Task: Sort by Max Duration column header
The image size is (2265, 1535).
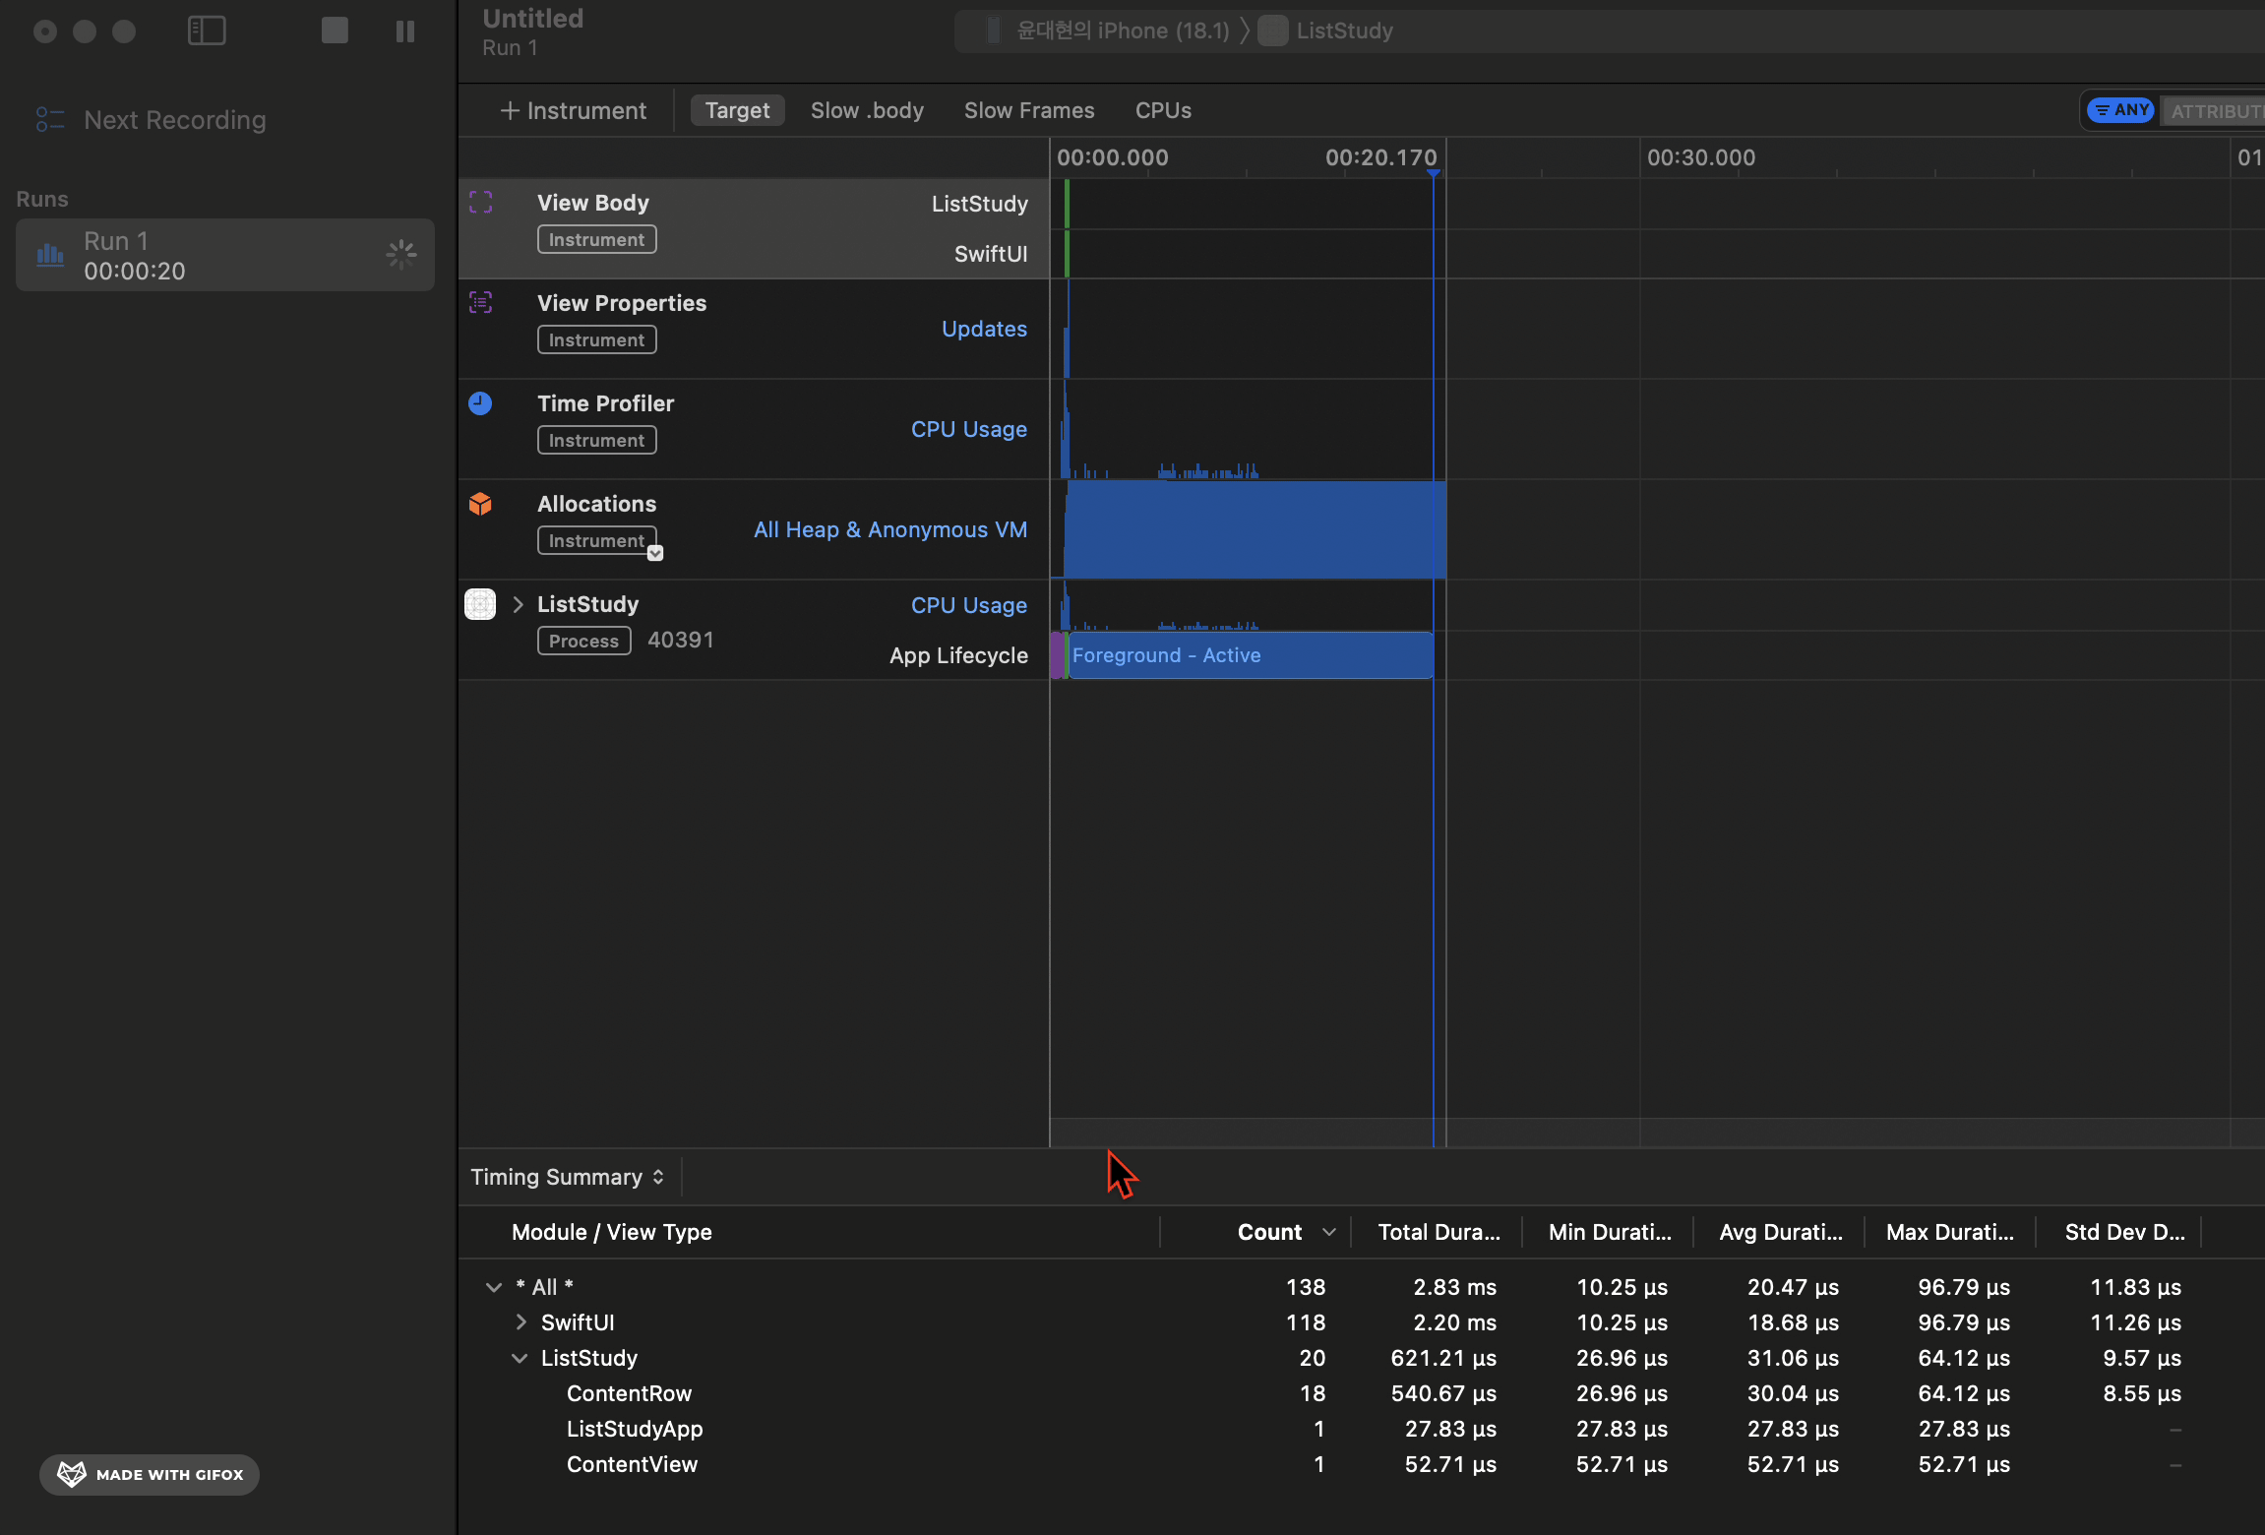Action: click(1949, 1232)
